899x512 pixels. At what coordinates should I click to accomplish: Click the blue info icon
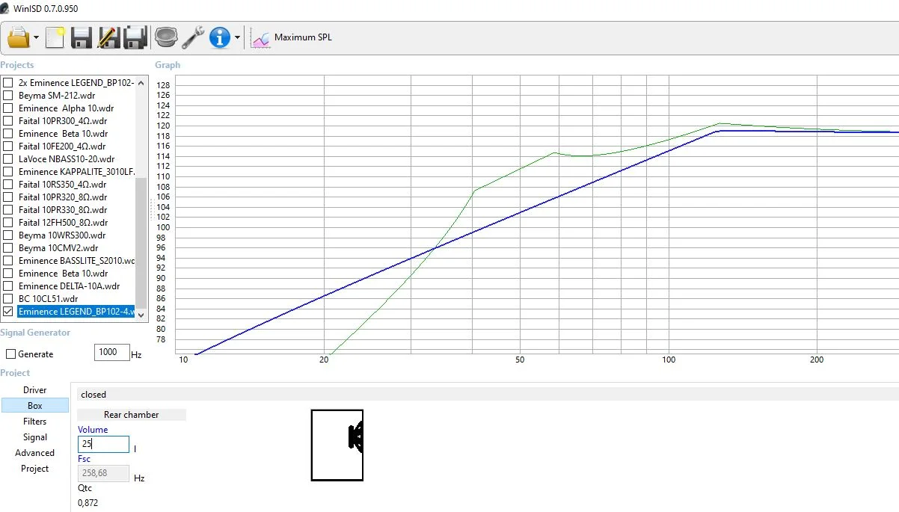click(x=220, y=37)
